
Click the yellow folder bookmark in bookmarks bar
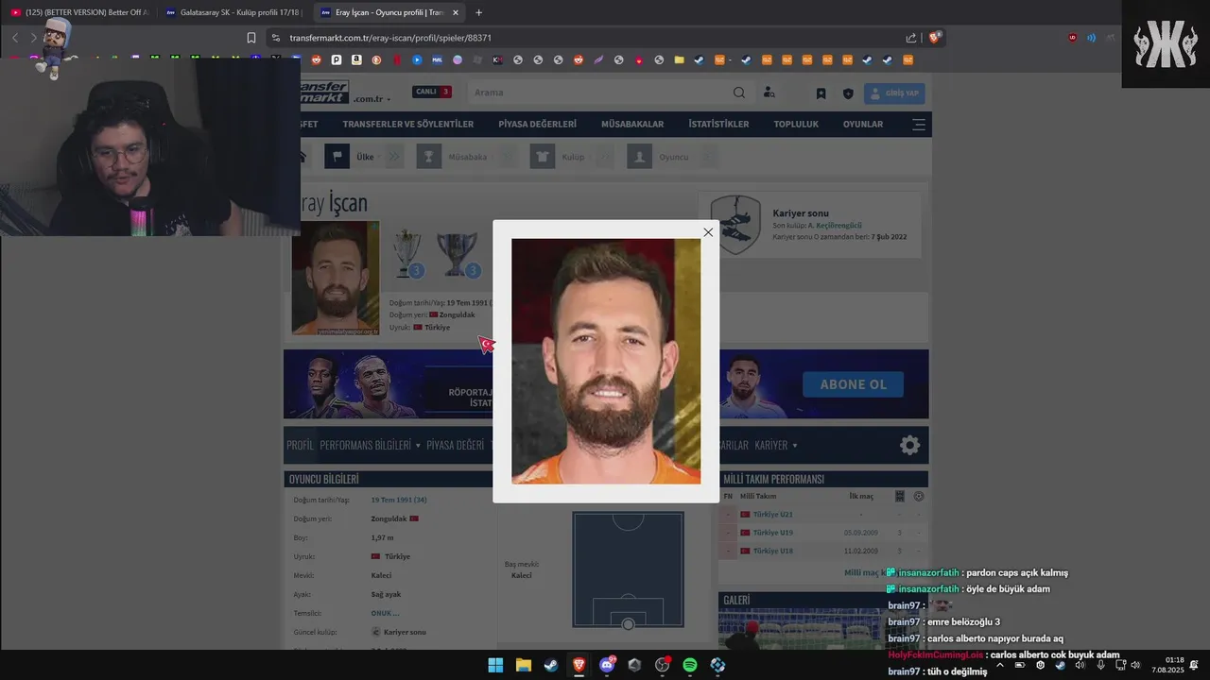pyautogui.click(x=679, y=59)
